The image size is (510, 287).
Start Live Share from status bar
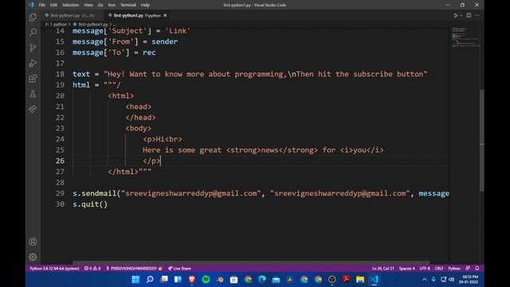click(x=179, y=269)
